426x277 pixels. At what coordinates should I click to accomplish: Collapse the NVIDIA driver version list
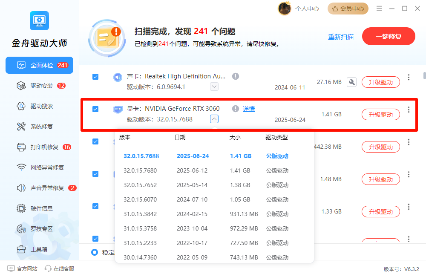click(214, 119)
